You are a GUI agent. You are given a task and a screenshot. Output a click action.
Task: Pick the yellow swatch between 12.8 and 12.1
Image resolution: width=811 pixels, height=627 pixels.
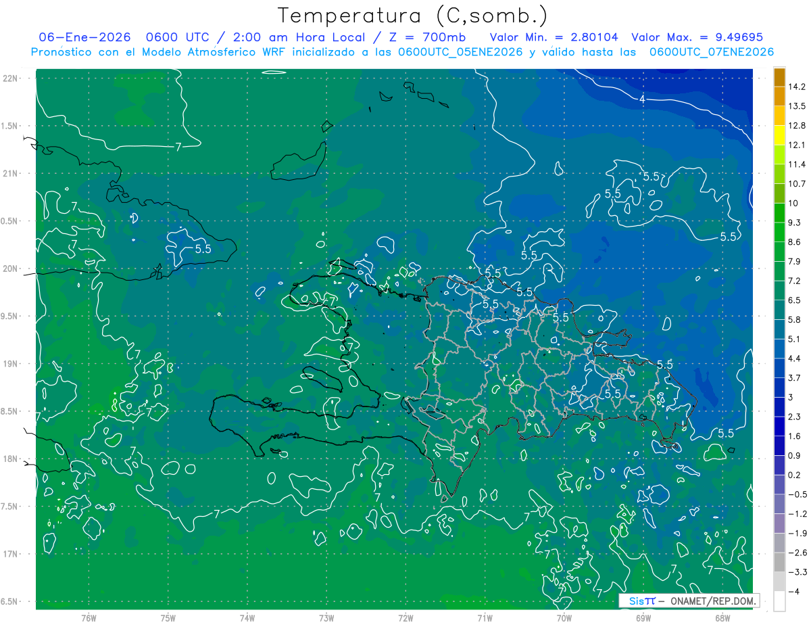tap(779, 136)
